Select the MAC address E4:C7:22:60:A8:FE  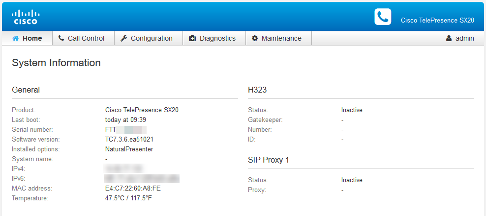coord(133,188)
